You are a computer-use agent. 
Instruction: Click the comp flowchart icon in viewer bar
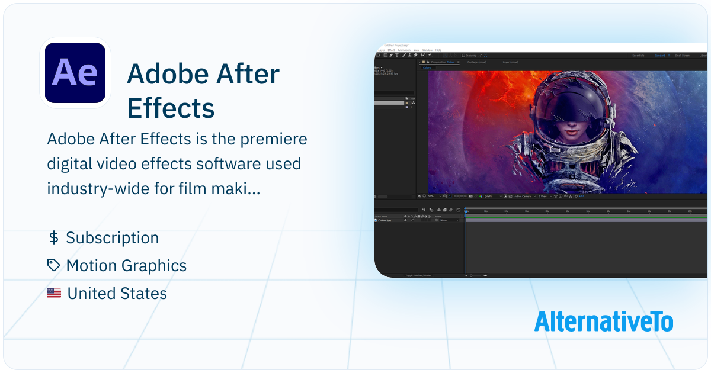[x=571, y=196]
